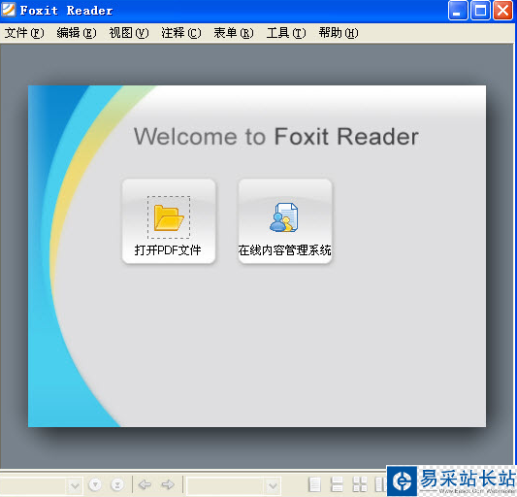The image size is (517, 497).
Task: Select the four-square grid layout icon
Action: coord(360,484)
